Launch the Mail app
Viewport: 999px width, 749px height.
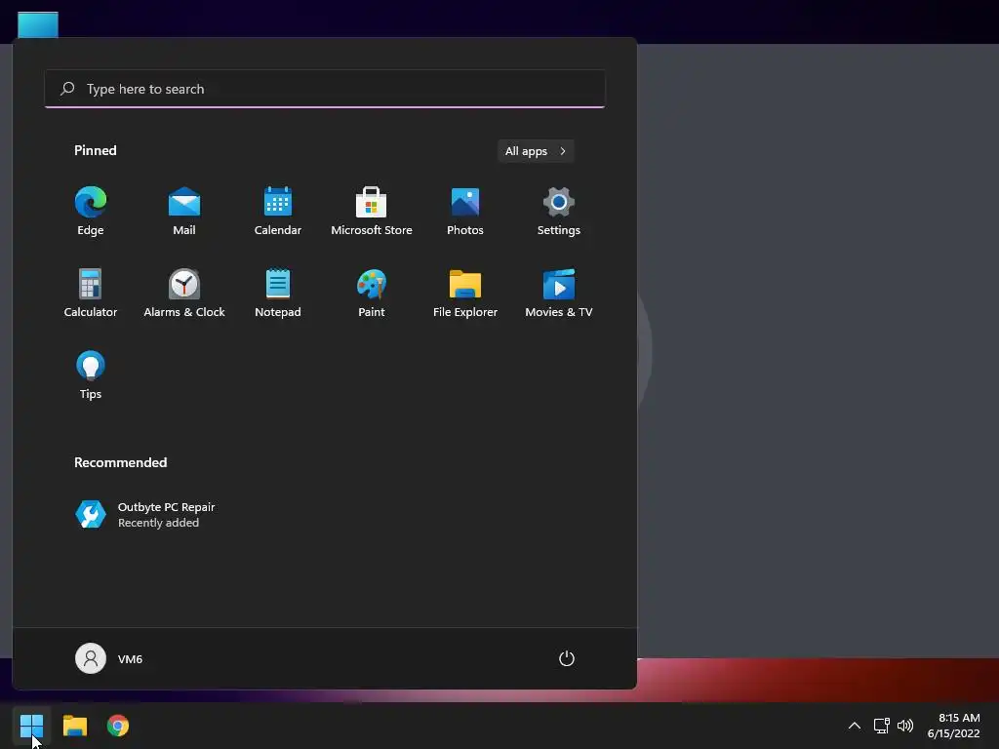click(184, 211)
